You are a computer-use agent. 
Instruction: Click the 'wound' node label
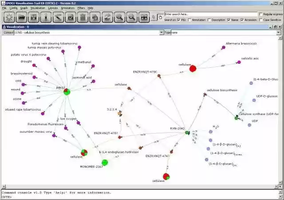tap(16, 89)
